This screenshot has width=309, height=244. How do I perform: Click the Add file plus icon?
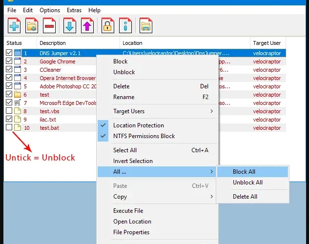click(14, 25)
